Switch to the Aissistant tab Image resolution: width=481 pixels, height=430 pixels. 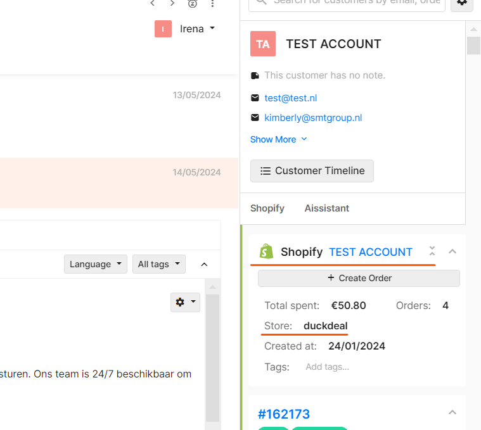click(x=326, y=208)
